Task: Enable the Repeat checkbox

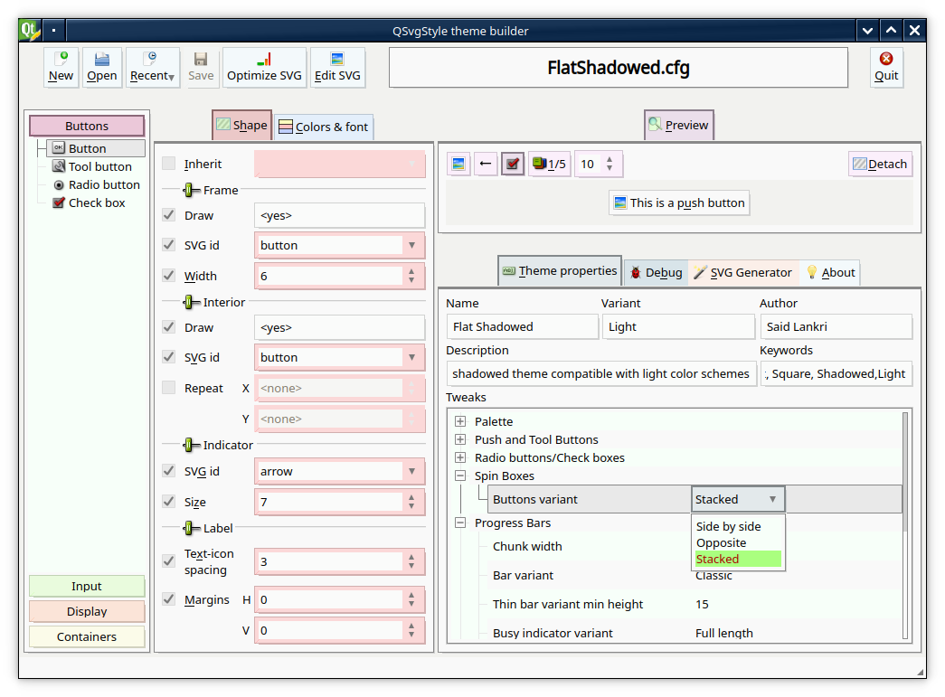Action: [x=169, y=387]
